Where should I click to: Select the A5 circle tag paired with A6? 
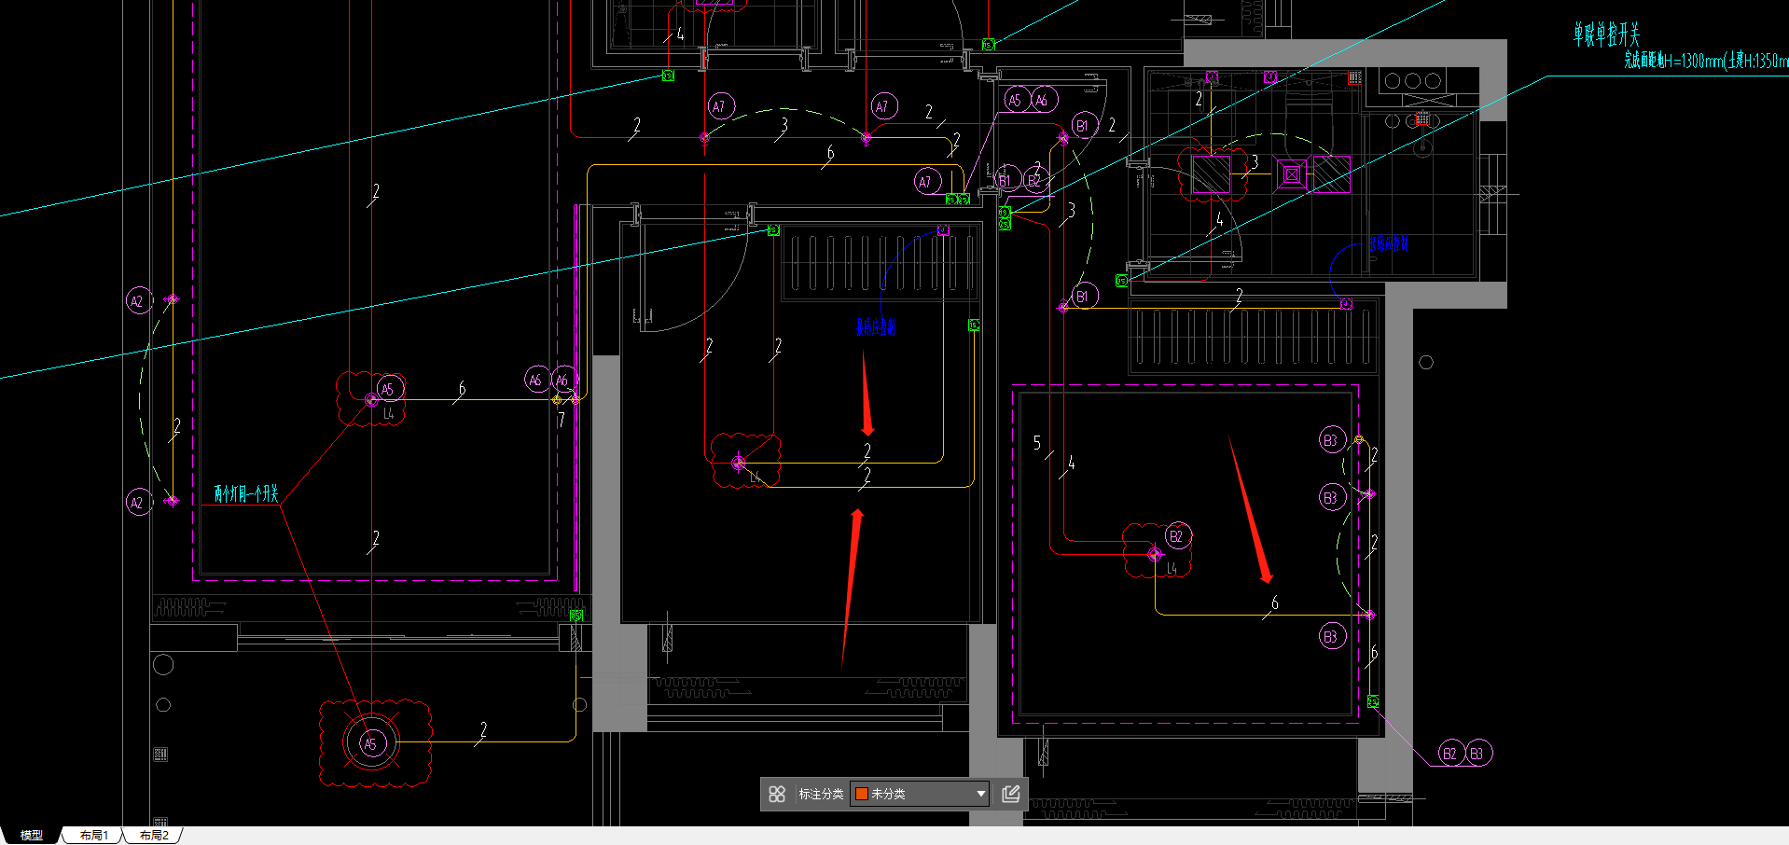tap(1016, 100)
